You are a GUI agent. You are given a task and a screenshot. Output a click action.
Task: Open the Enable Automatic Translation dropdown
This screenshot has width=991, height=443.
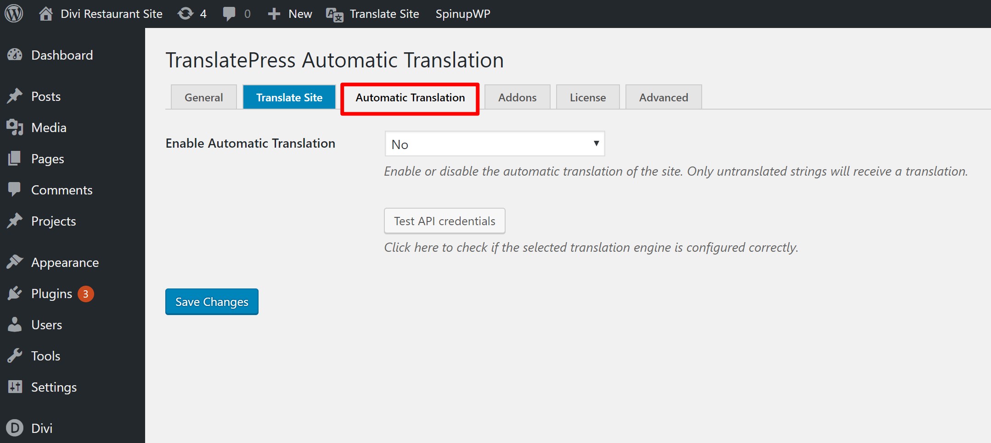(495, 144)
